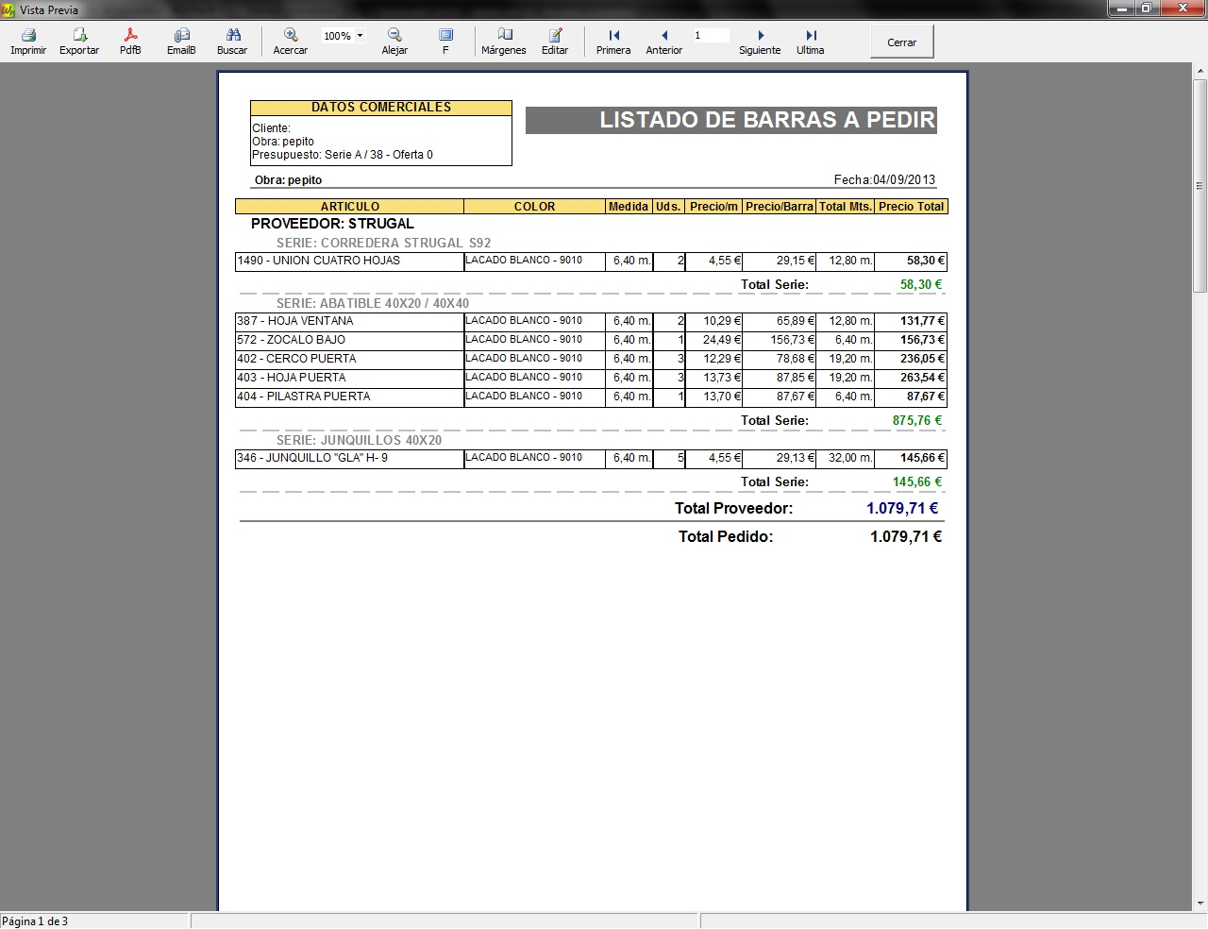This screenshot has width=1208, height=929.
Task: Select the row '387 - HOJA VENTANA'
Action: 591,321
